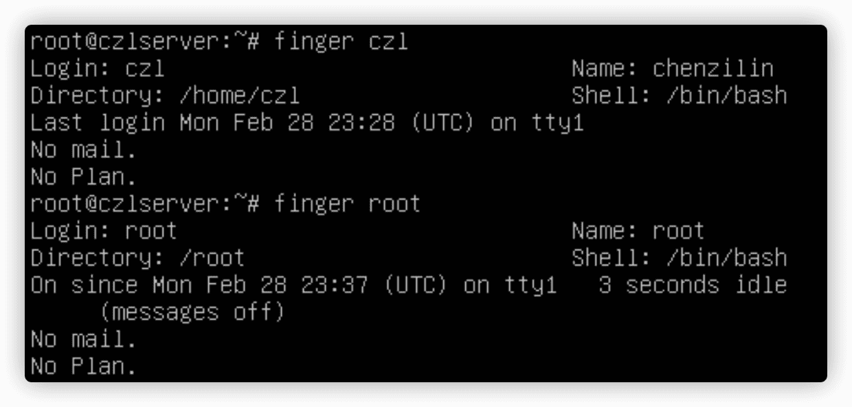Click the '(messages off)' text

[x=192, y=313]
